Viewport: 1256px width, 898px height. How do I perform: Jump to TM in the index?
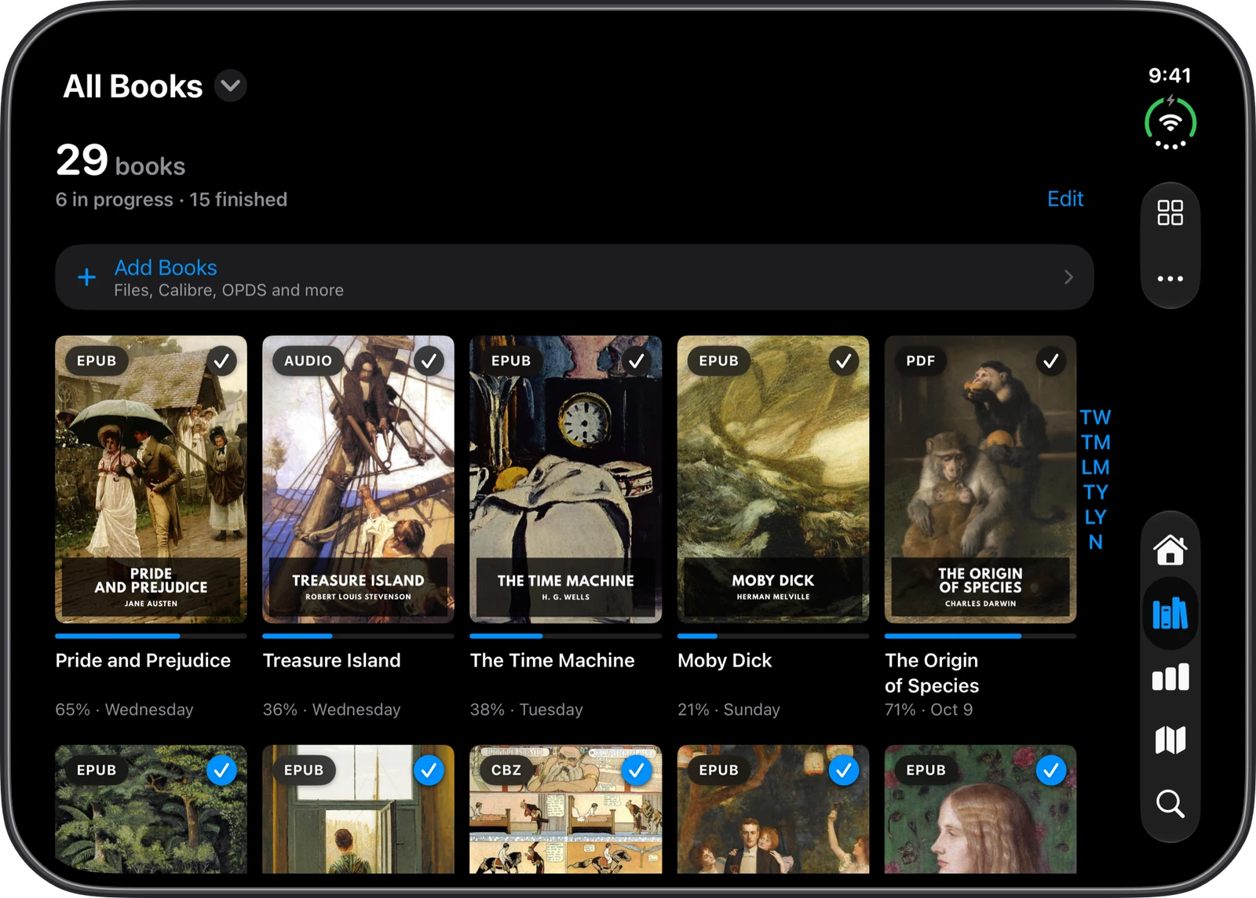[1095, 443]
